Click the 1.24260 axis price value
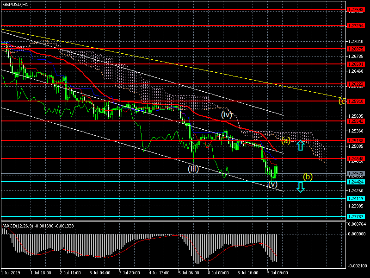The height and width of the screenshot is (278, 370). pos(356,191)
